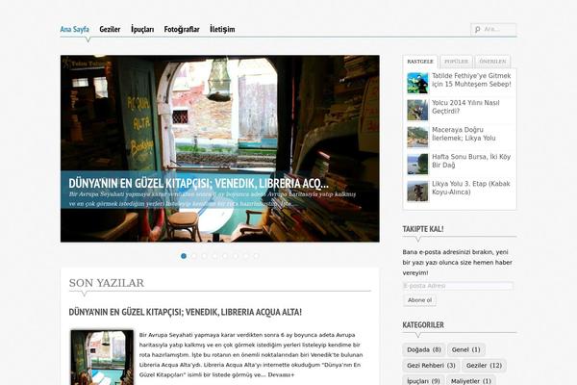Select the seventh slider dot
577x385 pixels.
(x=246, y=256)
